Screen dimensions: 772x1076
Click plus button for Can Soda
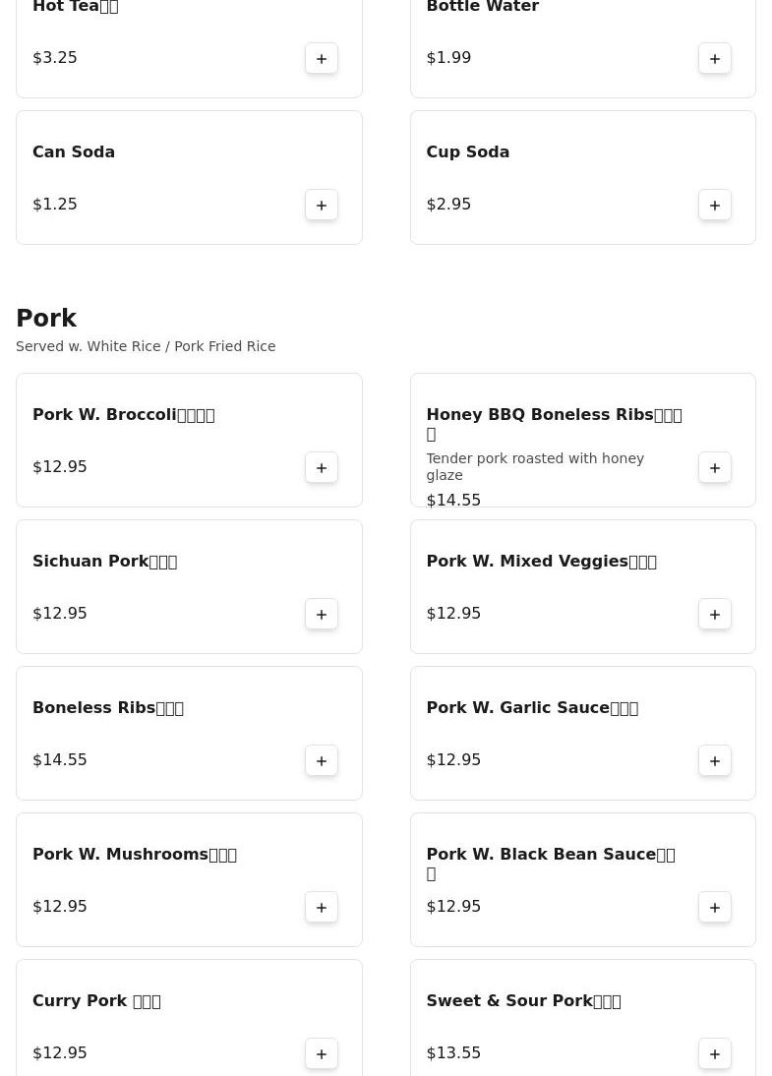(x=322, y=206)
